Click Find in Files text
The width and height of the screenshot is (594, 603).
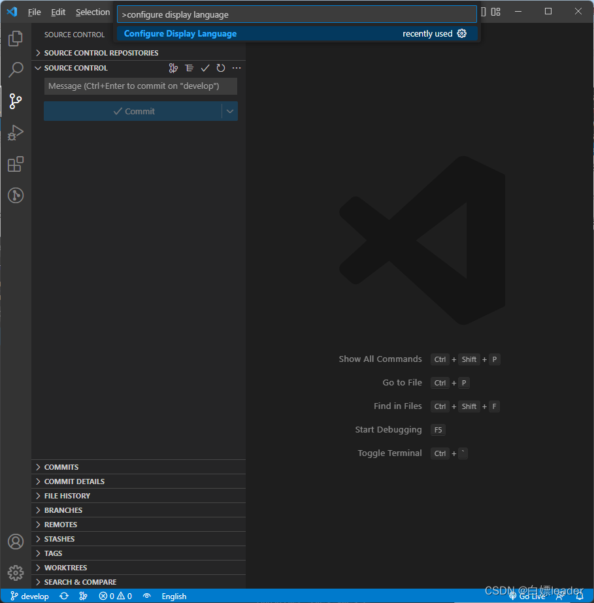pyautogui.click(x=398, y=406)
